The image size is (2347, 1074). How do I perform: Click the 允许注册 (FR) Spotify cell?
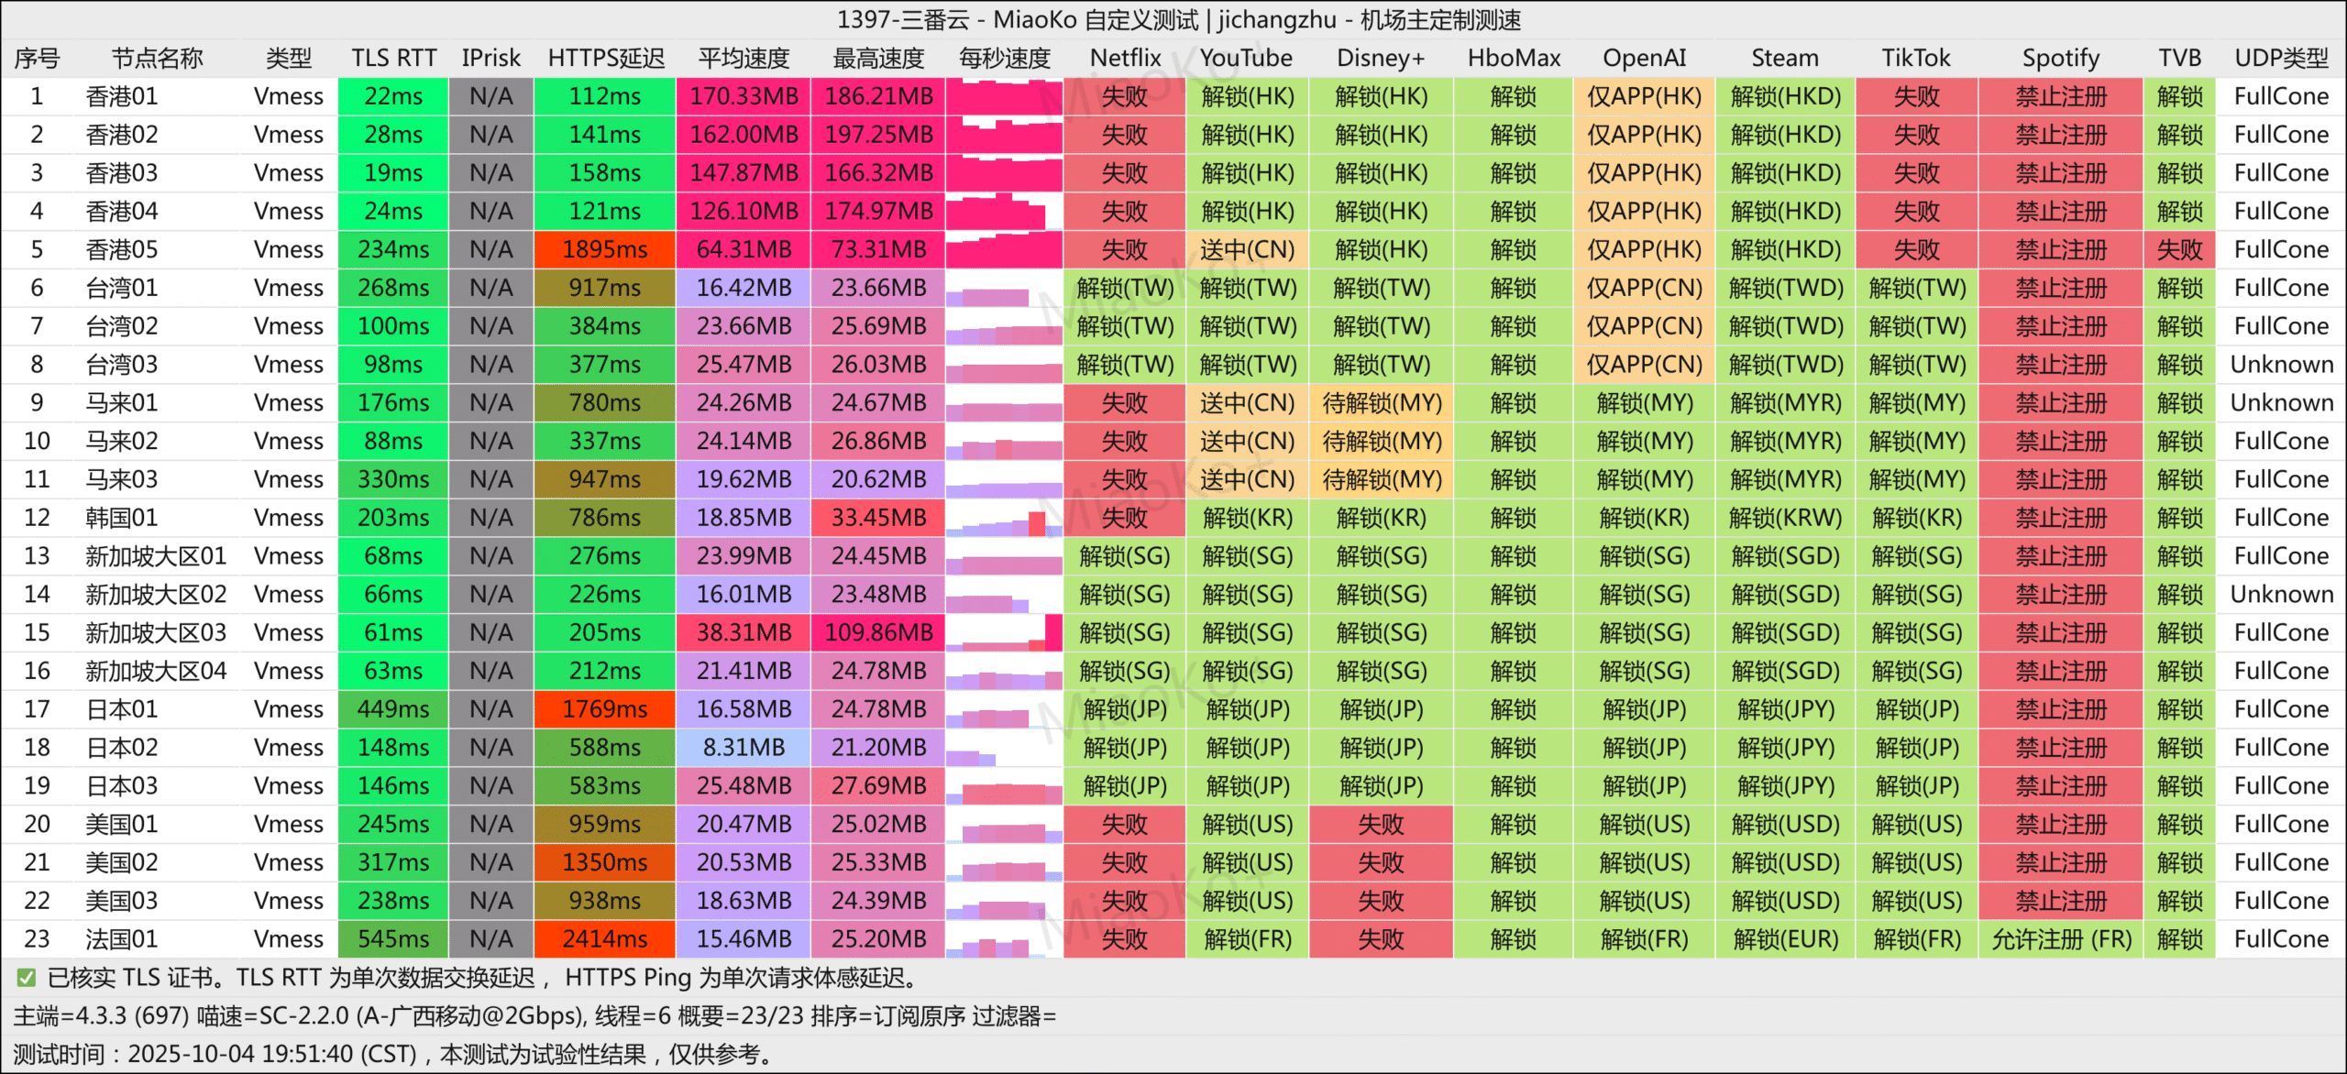pos(2061,939)
